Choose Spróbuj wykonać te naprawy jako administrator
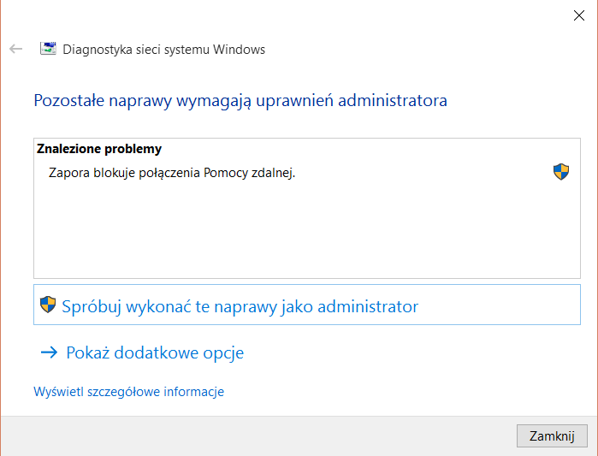This screenshot has height=456, width=598. (x=240, y=305)
